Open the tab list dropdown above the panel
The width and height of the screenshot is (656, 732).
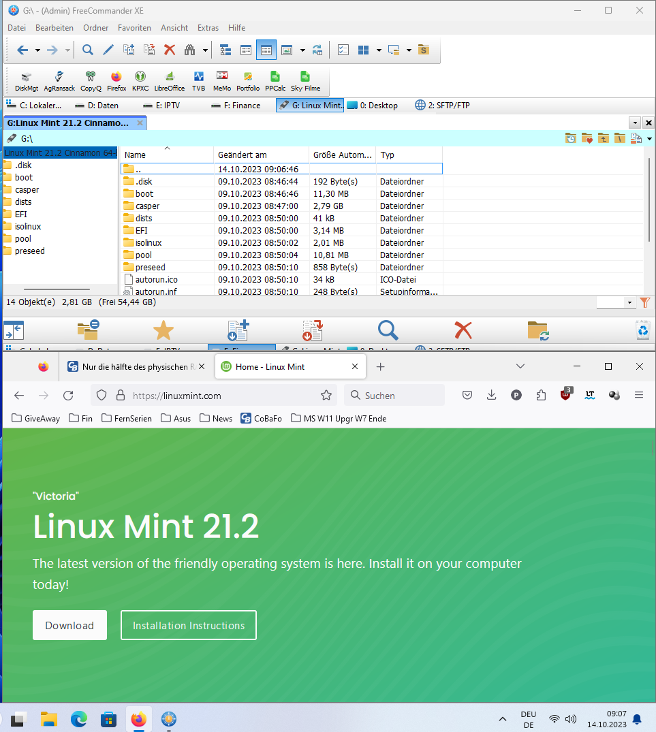coord(634,123)
